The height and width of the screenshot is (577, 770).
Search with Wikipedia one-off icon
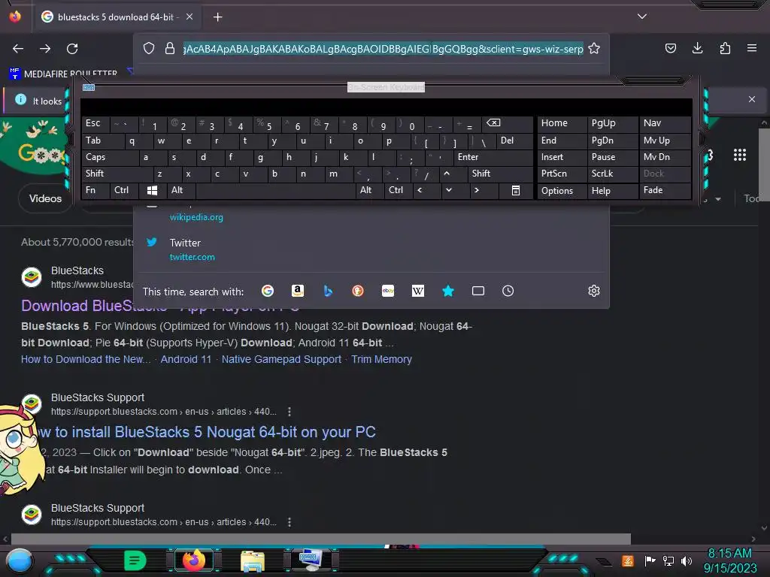coord(418,291)
